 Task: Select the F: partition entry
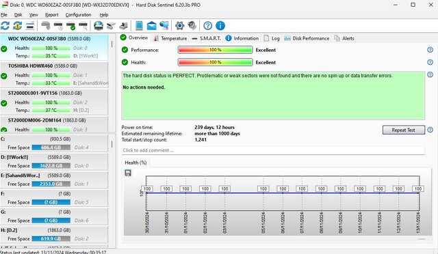54,198
